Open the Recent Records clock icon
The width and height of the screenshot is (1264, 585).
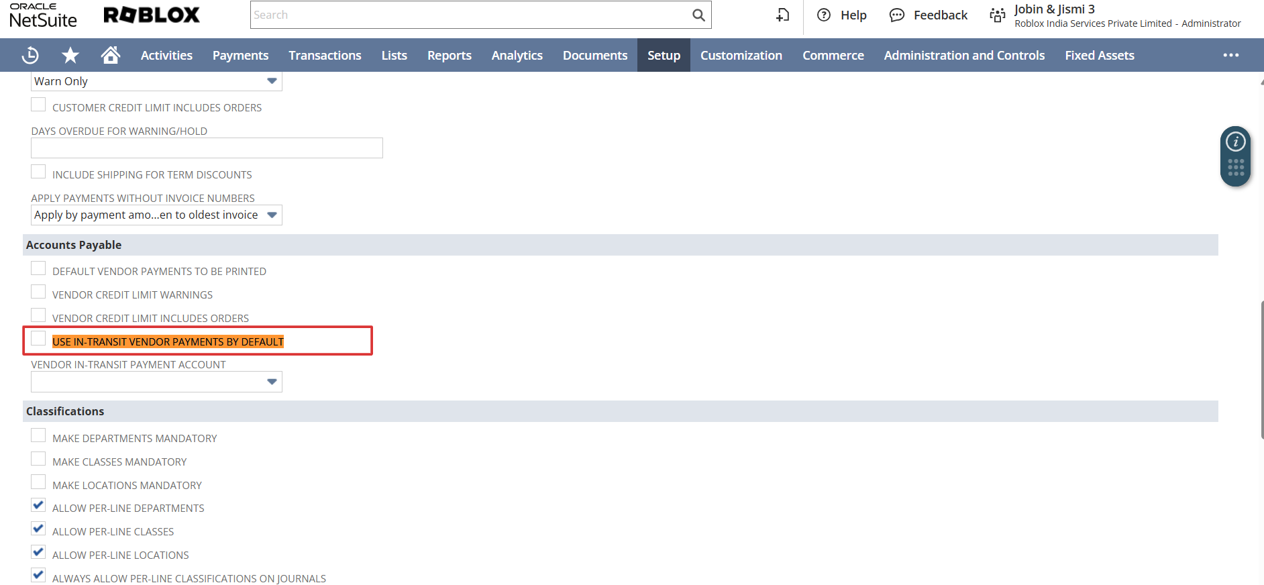point(30,55)
